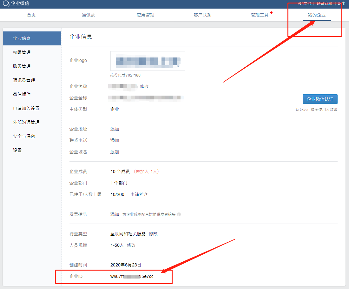Click the info icon next to 发票抬头
The width and height of the screenshot is (349, 289).
pos(179,214)
